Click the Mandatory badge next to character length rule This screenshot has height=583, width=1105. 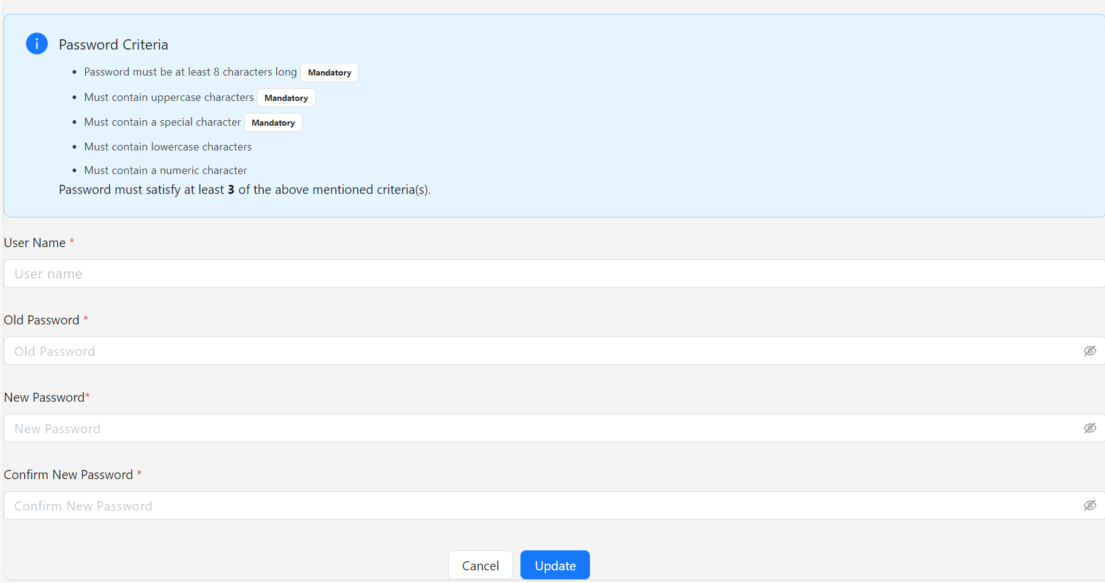coord(329,72)
